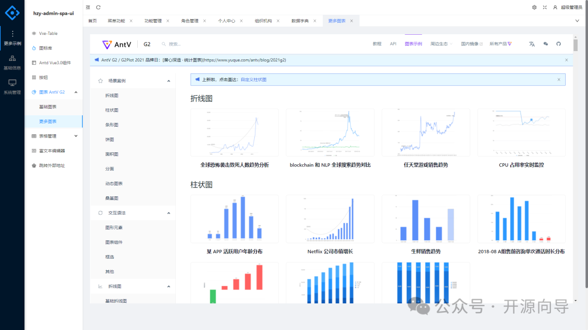Click the embedded page vertical scrollbar thumb
Viewport: 588px width, 330px height.
pos(575,45)
